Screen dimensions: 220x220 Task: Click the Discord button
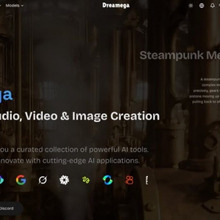(x=7, y=208)
